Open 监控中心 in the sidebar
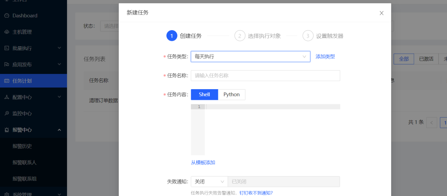The width and height of the screenshot is (447, 196). point(34,113)
